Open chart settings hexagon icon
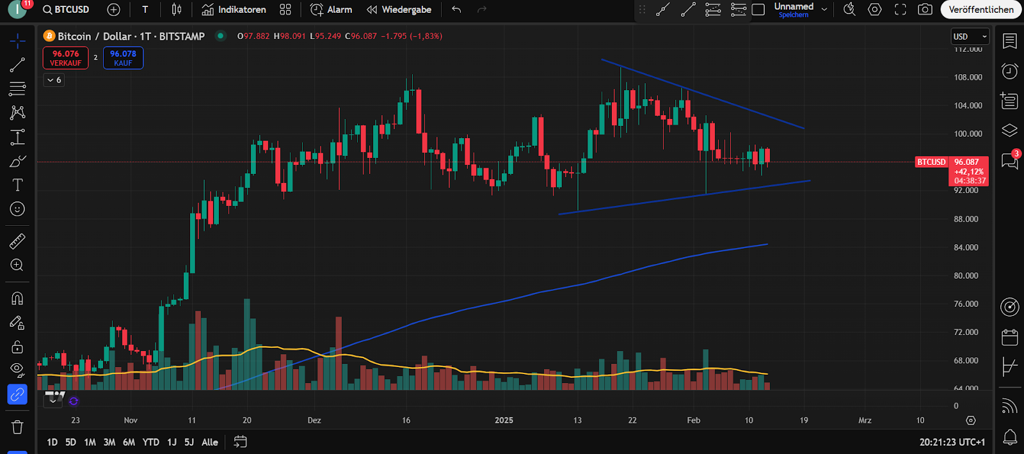Image resolution: width=1024 pixels, height=454 pixels. coord(875,10)
